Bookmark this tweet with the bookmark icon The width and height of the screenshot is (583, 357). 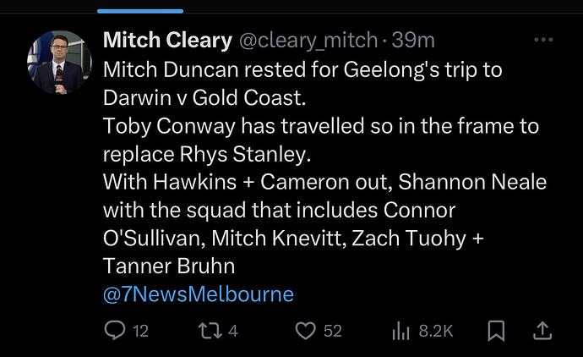[496, 331]
